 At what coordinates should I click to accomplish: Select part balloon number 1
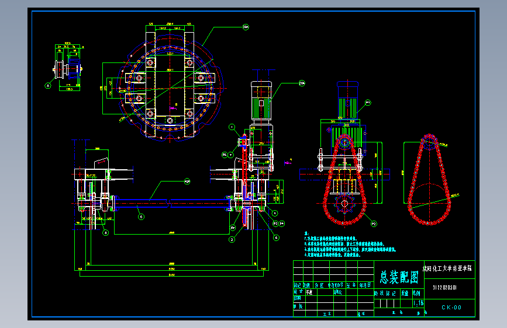pyautogui.click(x=232, y=127)
